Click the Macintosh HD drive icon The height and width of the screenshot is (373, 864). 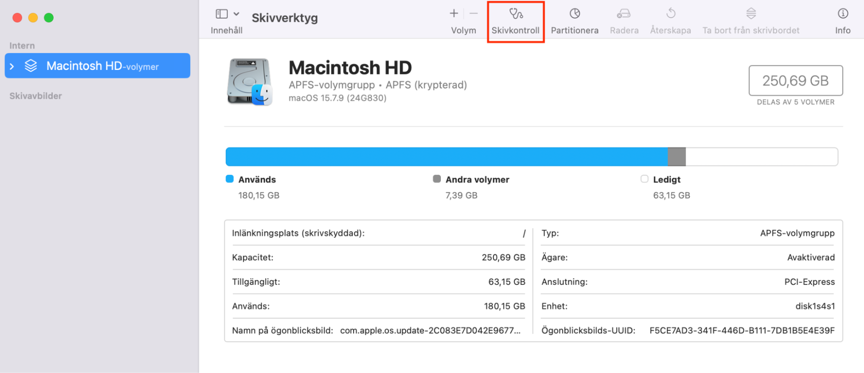tap(250, 82)
